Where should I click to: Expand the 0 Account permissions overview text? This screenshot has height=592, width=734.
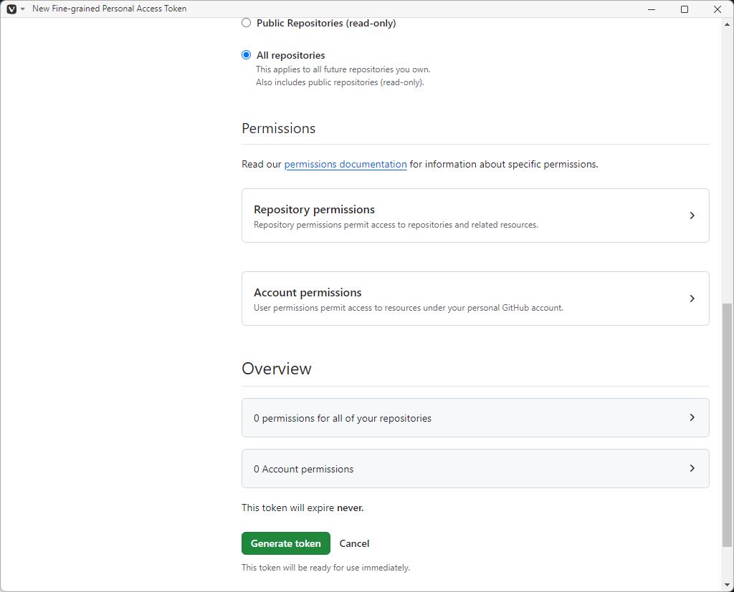(304, 469)
